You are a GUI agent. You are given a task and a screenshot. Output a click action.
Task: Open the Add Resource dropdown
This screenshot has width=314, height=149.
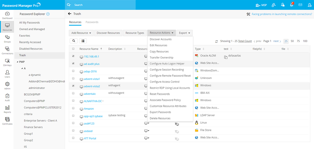(81, 33)
